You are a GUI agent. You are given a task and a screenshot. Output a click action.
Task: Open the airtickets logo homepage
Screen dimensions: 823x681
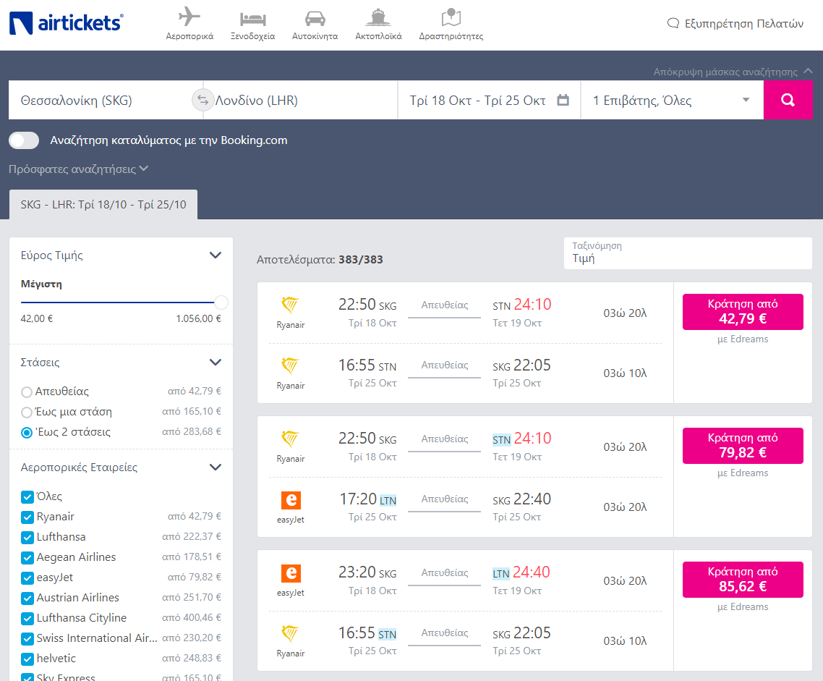[66, 23]
